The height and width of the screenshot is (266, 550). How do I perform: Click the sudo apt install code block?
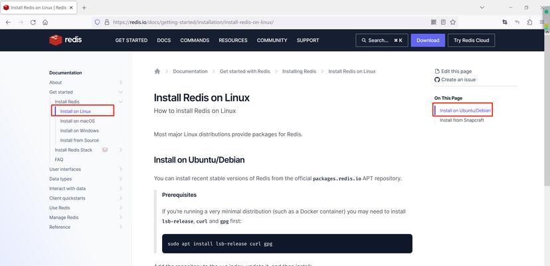click(x=287, y=243)
